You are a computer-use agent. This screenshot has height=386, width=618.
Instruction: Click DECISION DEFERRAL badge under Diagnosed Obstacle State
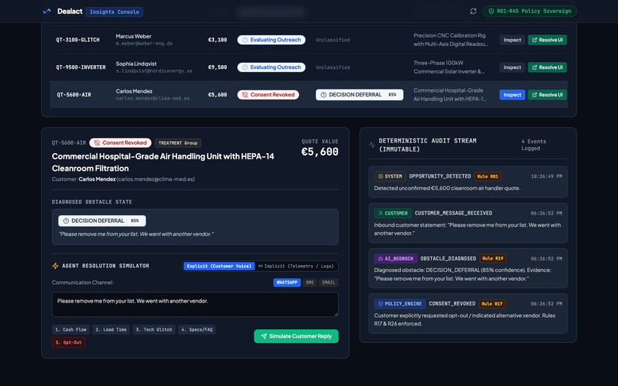102,221
